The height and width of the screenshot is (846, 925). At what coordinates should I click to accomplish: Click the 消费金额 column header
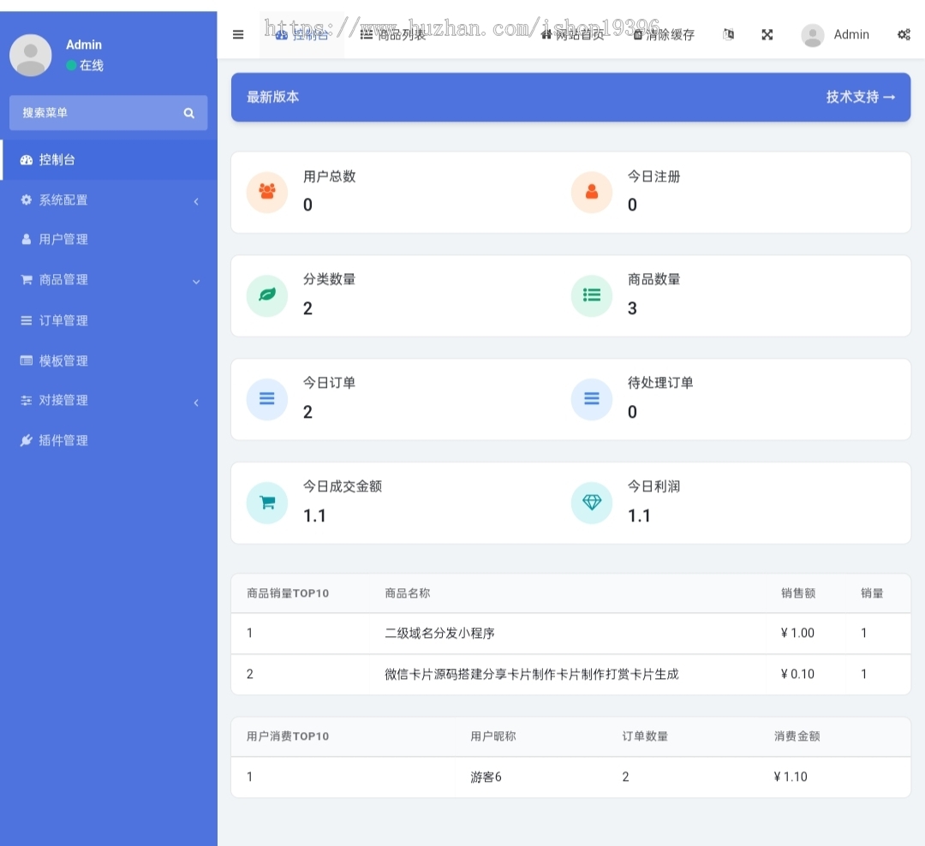pyautogui.click(x=797, y=736)
